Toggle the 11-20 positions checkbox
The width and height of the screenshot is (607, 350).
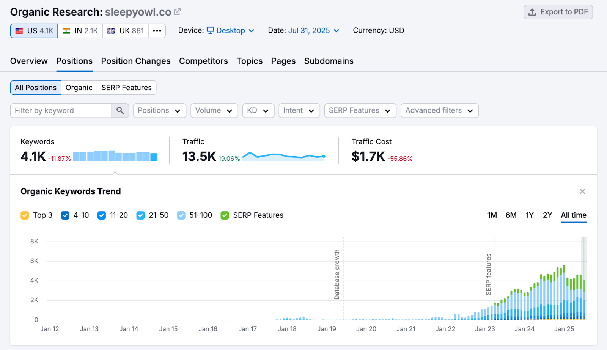coord(102,215)
